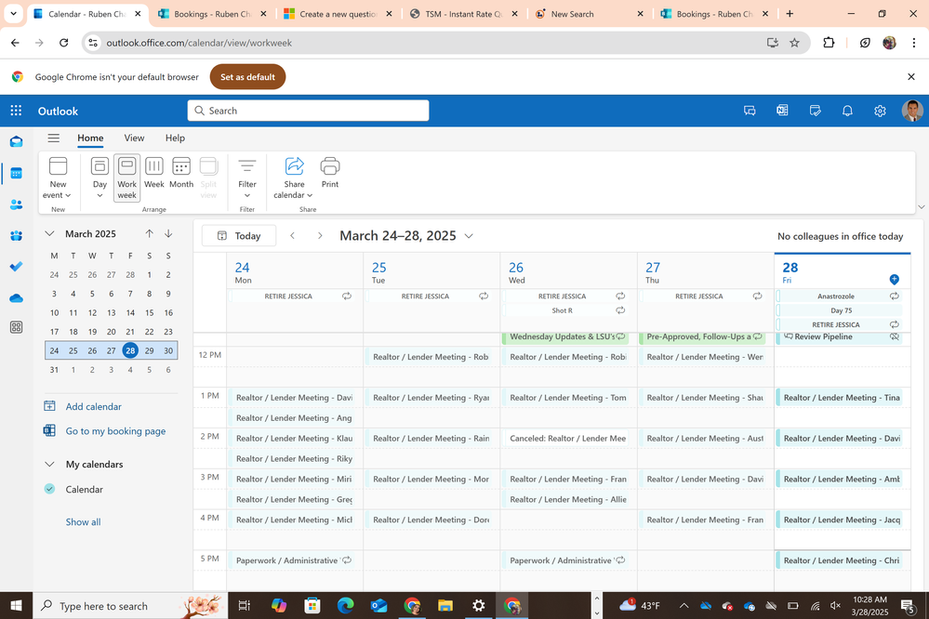
Task: Open the Filter options
Action: click(247, 177)
